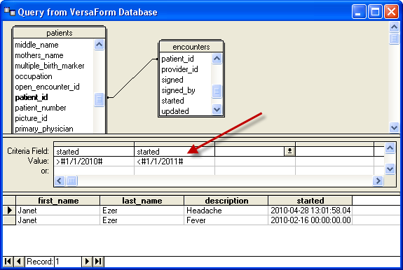The image size is (403, 270).
Task: Select provider_id in the encounters table
Action: (179, 69)
